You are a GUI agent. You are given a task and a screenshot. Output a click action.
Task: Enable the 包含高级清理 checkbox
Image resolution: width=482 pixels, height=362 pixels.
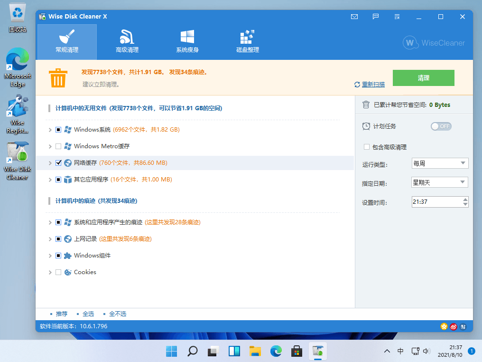[366, 147]
